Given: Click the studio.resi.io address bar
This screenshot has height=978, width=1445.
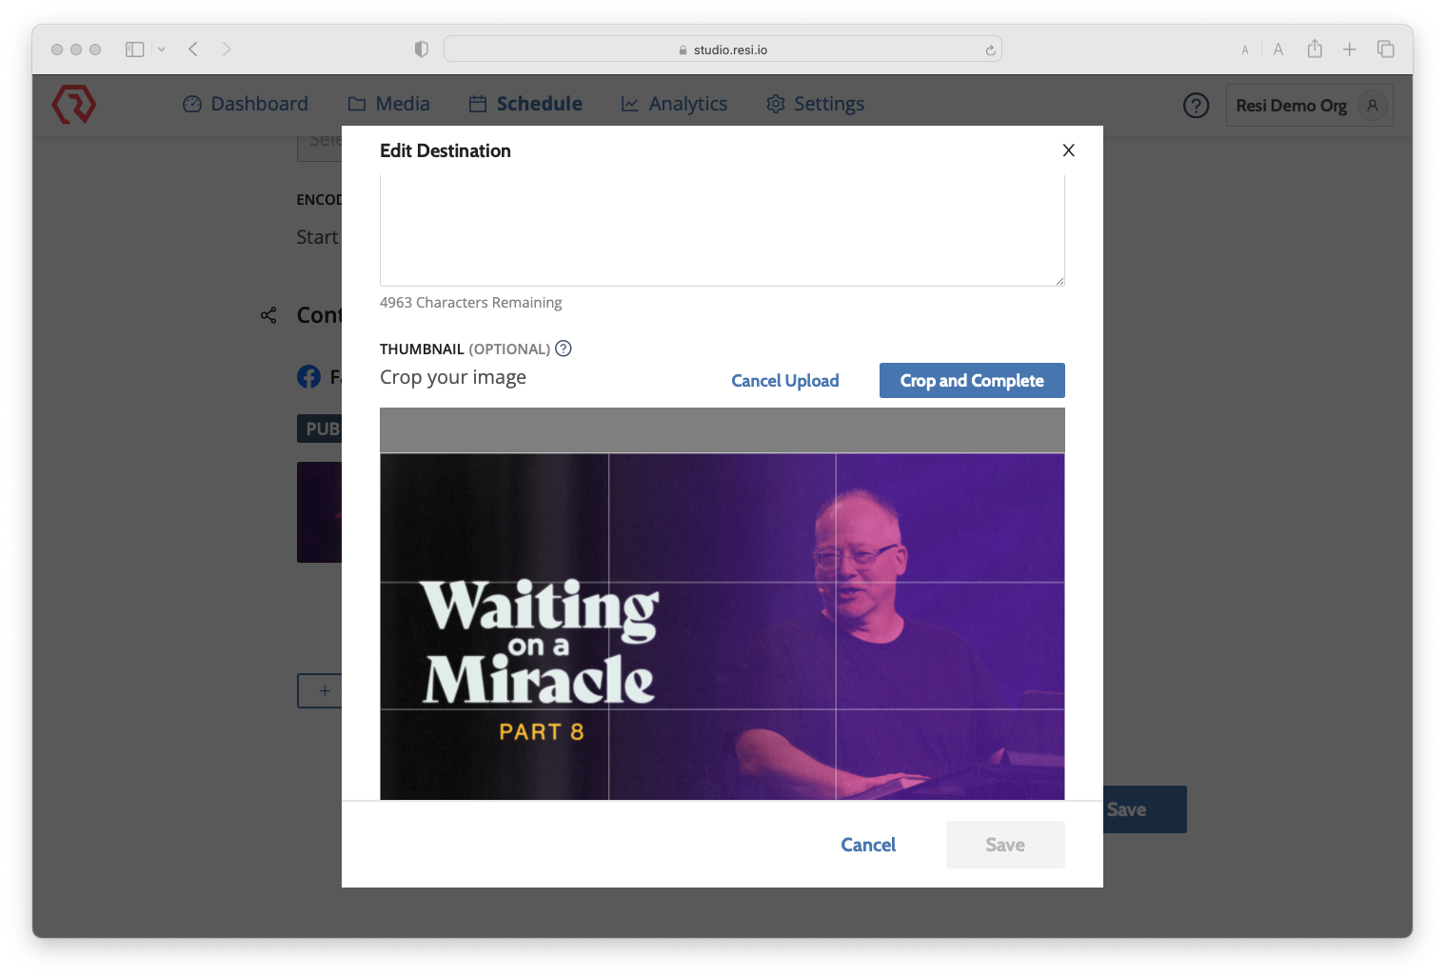Looking at the screenshot, I should (722, 49).
